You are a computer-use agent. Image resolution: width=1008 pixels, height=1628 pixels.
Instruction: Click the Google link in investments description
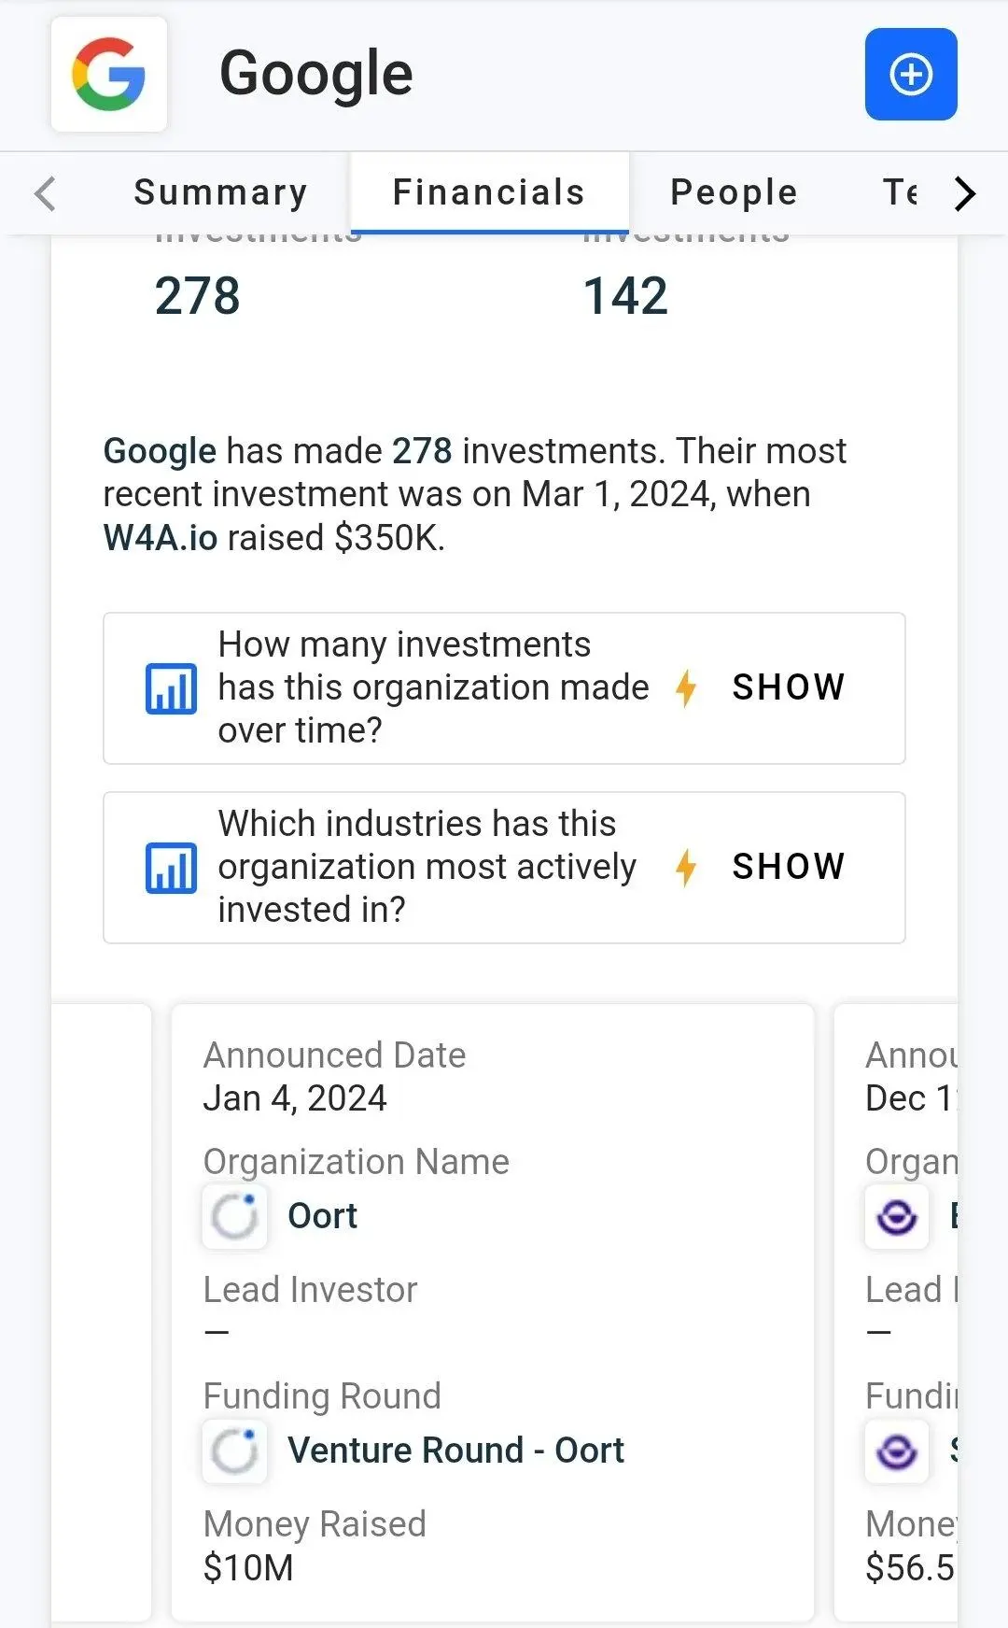(160, 451)
